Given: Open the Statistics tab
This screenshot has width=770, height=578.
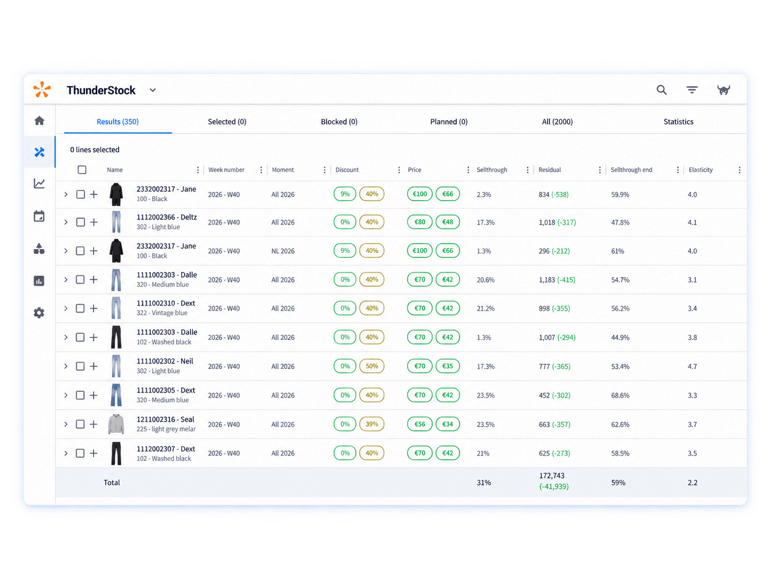Looking at the screenshot, I should coord(679,122).
